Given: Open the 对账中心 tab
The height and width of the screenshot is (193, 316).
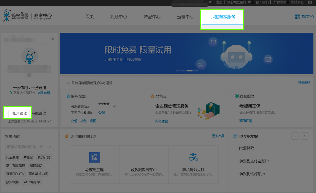Looking at the screenshot, I should (x=119, y=17).
